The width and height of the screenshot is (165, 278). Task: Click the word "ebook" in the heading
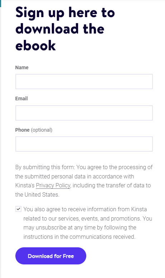35,45
